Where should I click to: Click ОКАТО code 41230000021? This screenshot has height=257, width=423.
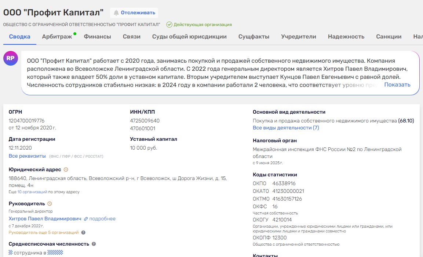click(288, 191)
